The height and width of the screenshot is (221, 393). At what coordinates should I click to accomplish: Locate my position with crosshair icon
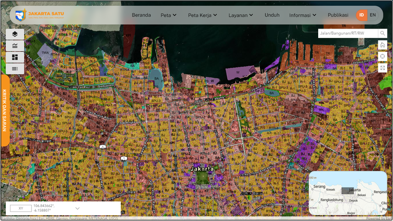point(383,56)
